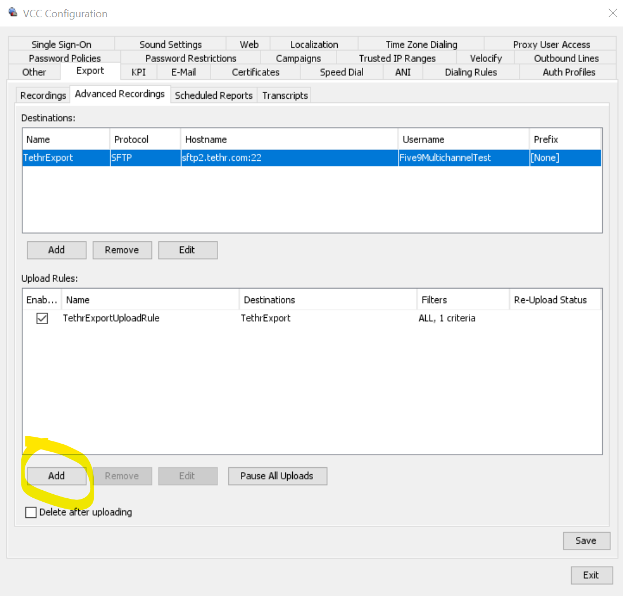Remove the selected TethrExport destination
This screenshot has width=623, height=596.
pos(122,250)
